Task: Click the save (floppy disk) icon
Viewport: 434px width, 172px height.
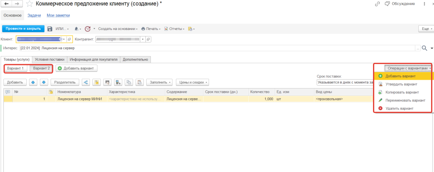Action: pos(50,29)
